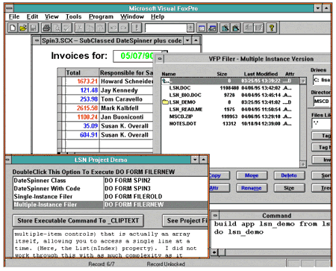Open the Edit menu
Viewport: 336px width, 271px height.
[32, 16]
